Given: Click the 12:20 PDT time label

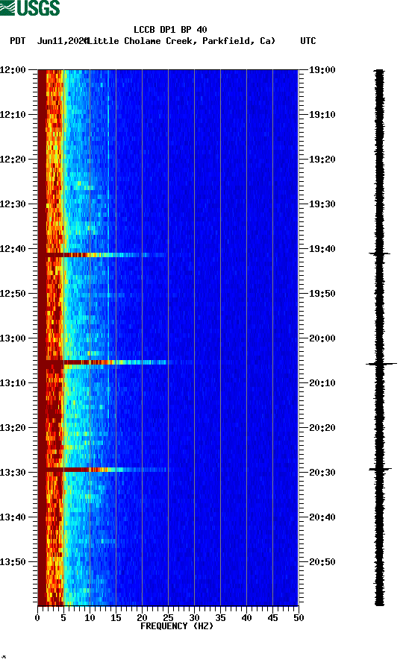Looking at the screenshot, I should (13, 160).
